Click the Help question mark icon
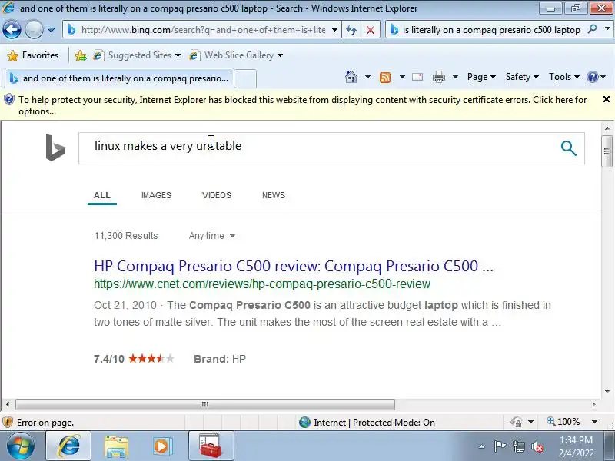 pos(592,77)
